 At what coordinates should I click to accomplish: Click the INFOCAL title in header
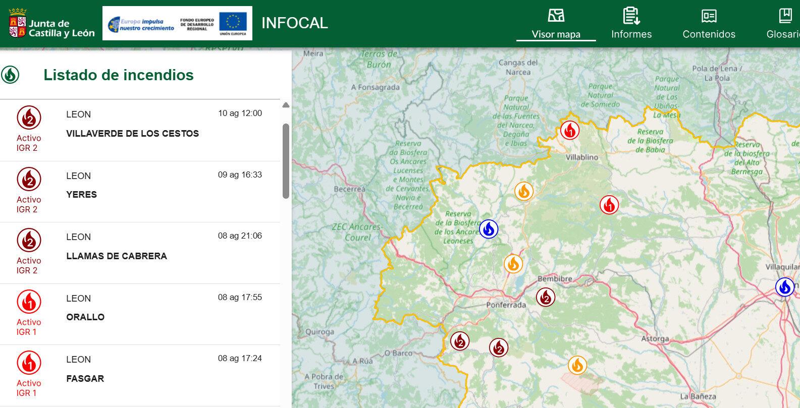294,23
